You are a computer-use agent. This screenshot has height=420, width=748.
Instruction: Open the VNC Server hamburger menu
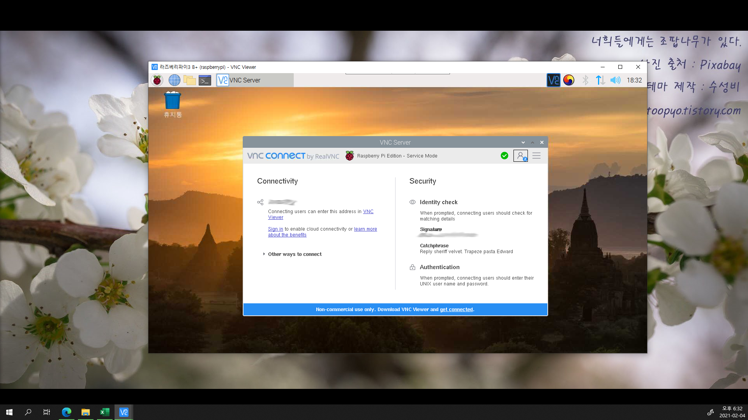coord(536,156)
